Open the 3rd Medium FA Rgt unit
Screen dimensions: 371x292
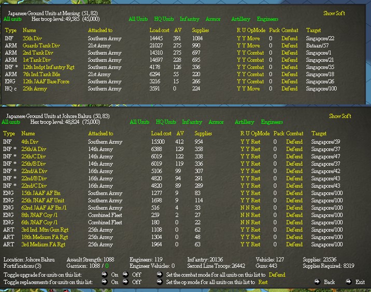[x=44, y=244]
